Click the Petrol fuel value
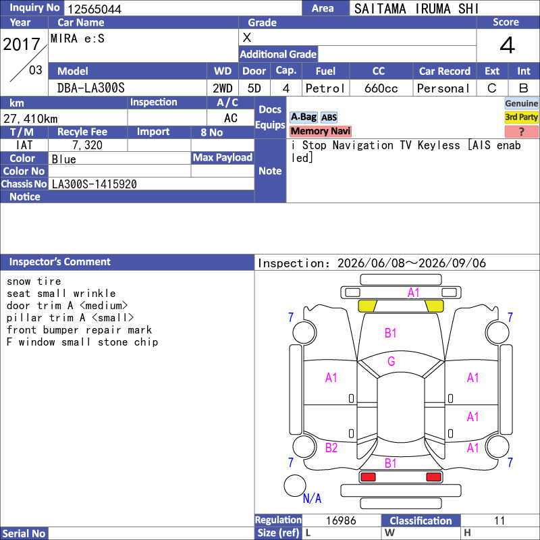Viewport: 540px width, 540px height. pos(325,88)
